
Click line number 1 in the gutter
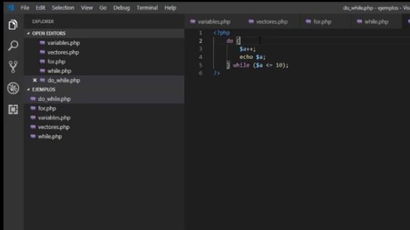click(201, 33)
